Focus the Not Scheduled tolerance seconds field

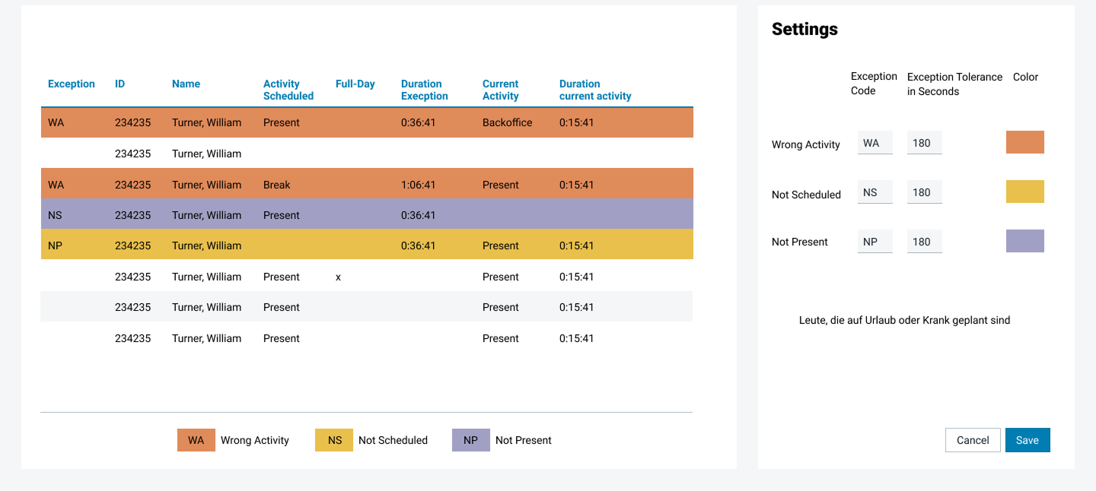924,192
